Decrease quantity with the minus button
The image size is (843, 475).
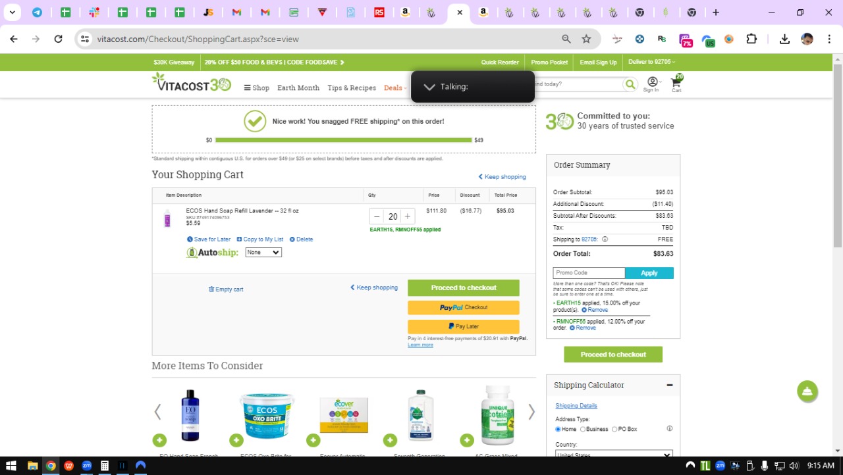(x=377, y=216)
